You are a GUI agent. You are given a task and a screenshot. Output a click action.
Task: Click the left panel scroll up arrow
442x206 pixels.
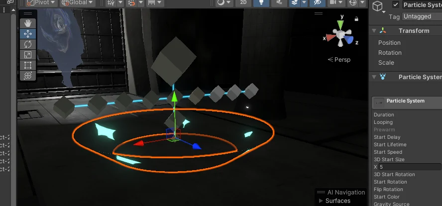click(x=13, y=10)
